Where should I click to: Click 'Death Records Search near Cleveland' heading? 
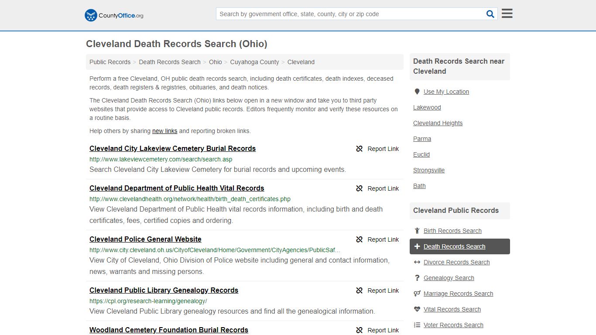tap(459, 66)
